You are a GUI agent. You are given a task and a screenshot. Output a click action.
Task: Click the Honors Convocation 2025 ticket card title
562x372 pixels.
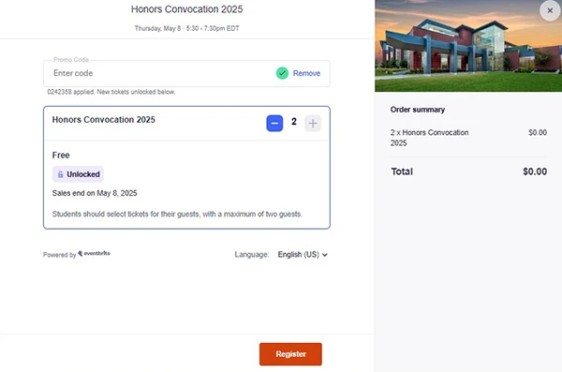coord(104,119)
